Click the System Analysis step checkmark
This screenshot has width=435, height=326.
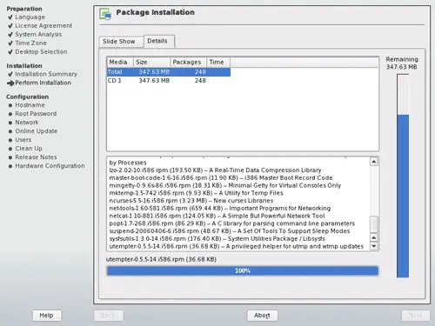10,35
